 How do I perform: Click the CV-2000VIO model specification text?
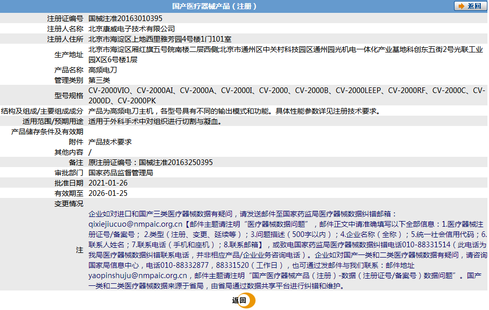(x=109, y=90)
